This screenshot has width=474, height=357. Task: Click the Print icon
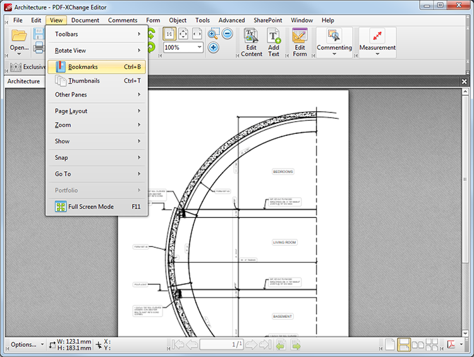[x=39, y=47]
